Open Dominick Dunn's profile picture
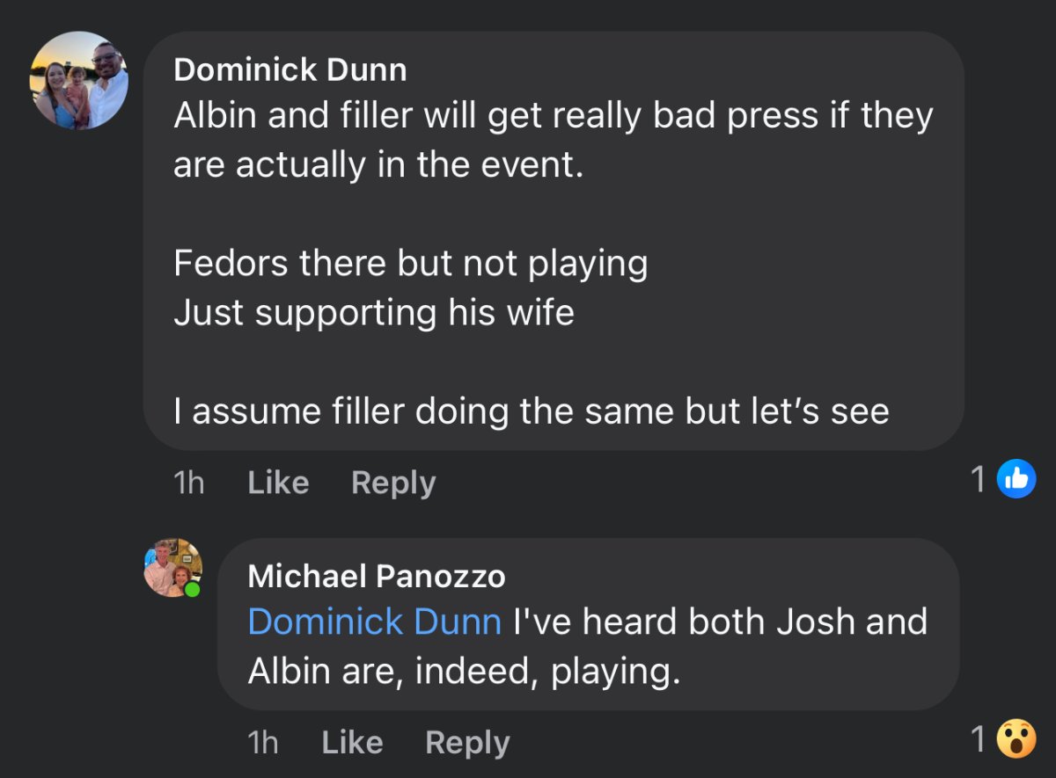Screen dimensions: 1056x778 coord(79,81)
